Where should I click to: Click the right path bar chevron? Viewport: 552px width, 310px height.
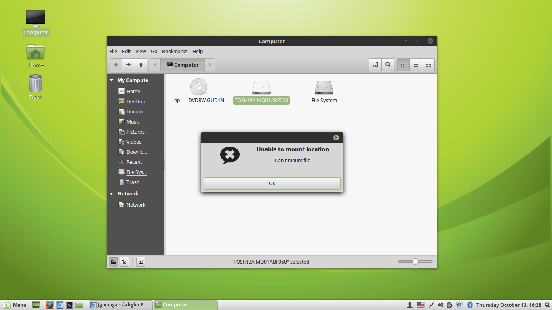pyautogui.click(x=210, y=65)
